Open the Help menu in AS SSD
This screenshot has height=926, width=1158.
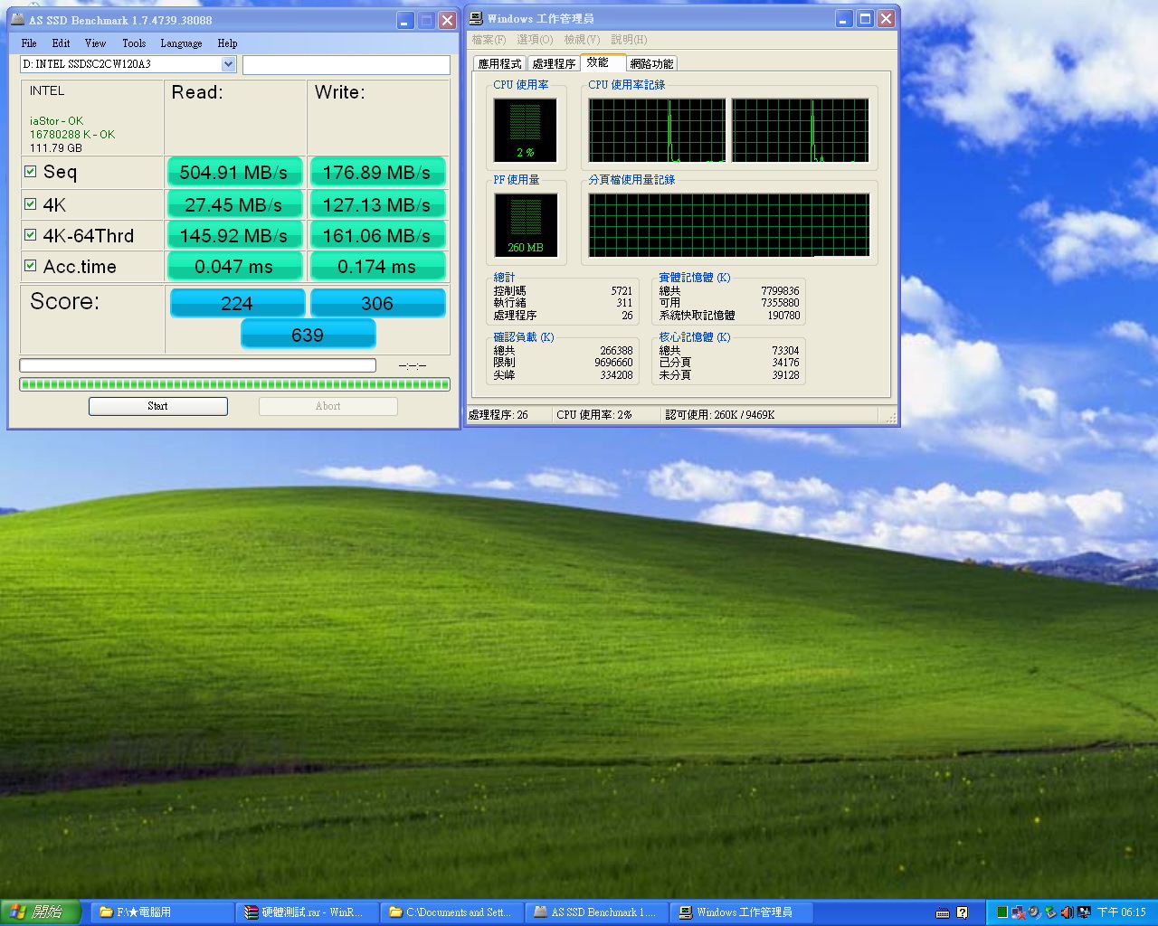pos(227,43)
